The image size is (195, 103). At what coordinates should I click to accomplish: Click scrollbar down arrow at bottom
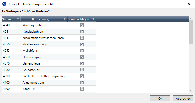(x=191, y=91)
